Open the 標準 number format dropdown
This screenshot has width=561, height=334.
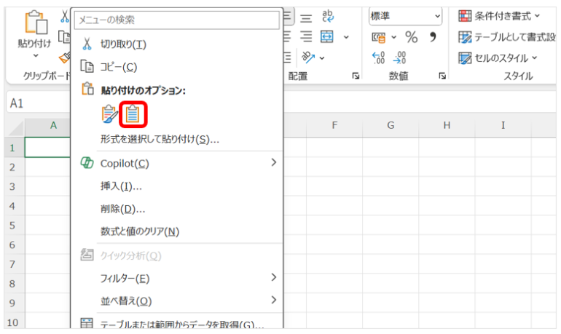tap(405, 16)
